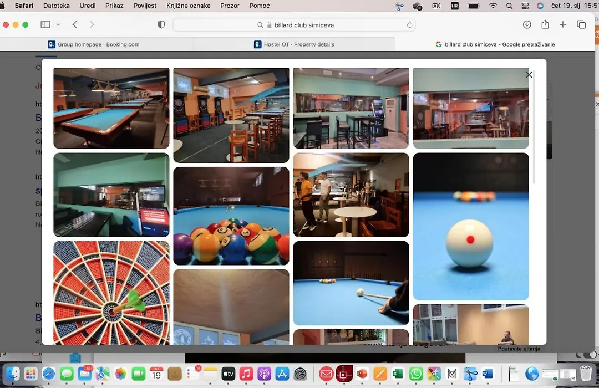
Task: Show the tab overview
Action: (581, 24)
